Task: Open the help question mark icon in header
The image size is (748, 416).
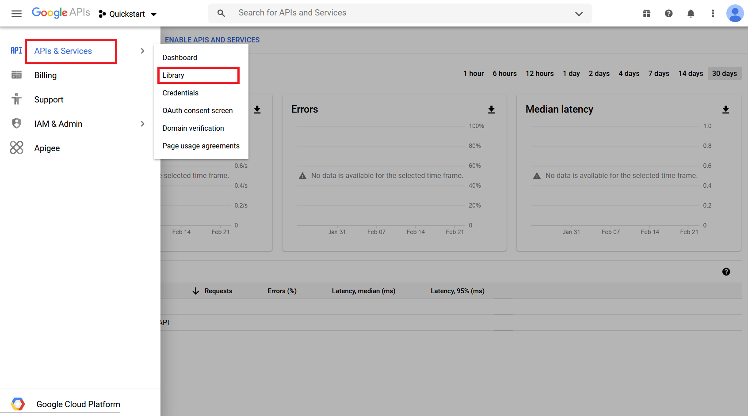Action: (668, 14)
